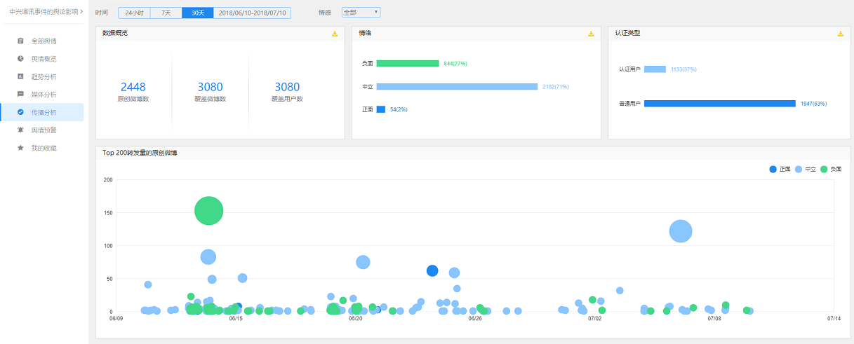Image resolution: width=854 pixels, height=344 pixels.
Task: Click the largest green bubble in chart
Action: tap(208, 210)
